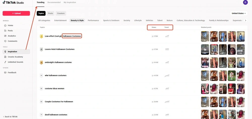The image size is (252, 119).
Task: Click the Creator Academy icon
Action: coord(5,57)
